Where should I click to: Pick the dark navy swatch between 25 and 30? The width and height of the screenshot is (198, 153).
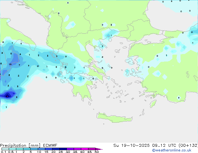click(x=63, y=149)
